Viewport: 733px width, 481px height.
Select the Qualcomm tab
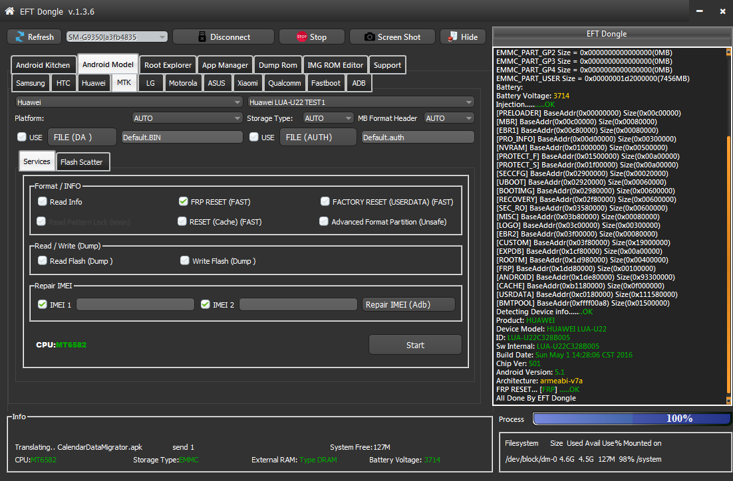[284, 82]
